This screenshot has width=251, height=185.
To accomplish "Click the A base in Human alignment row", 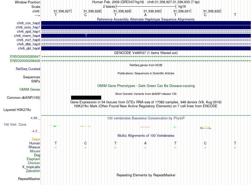I will coord(145,143).
